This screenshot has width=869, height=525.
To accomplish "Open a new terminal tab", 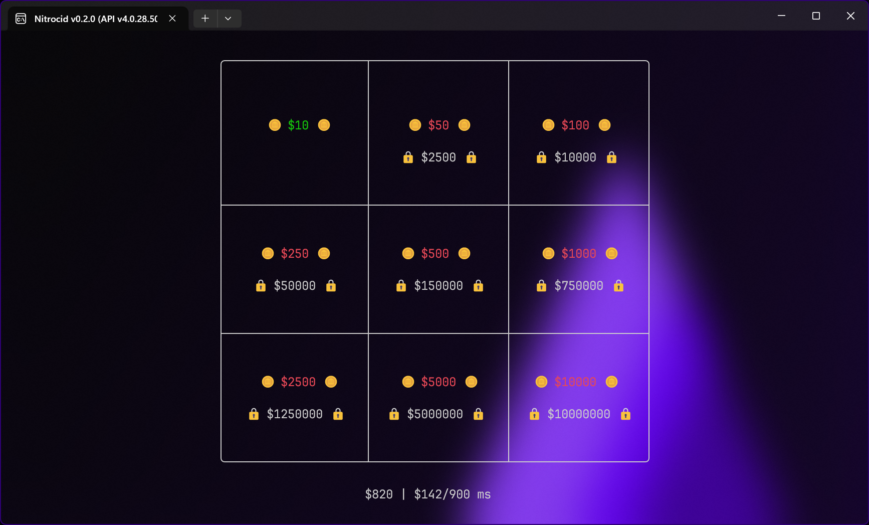I will 205,19.
